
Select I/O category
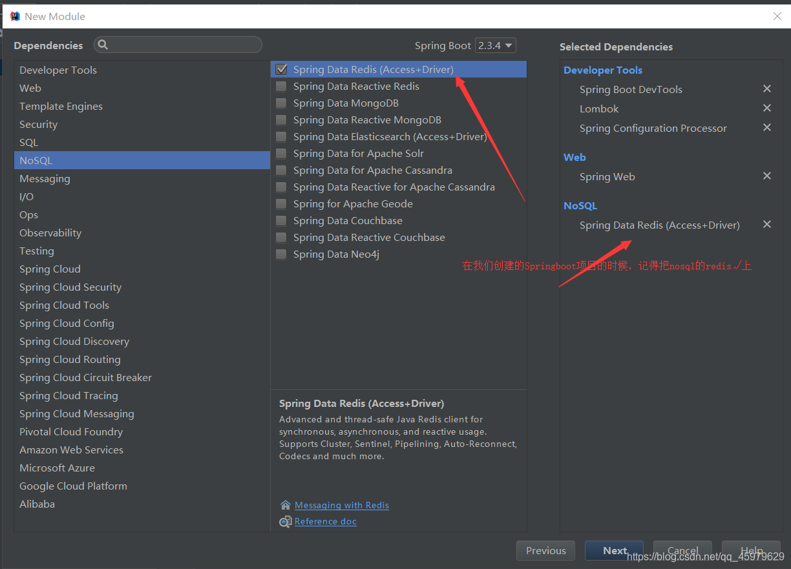(142, 196)
